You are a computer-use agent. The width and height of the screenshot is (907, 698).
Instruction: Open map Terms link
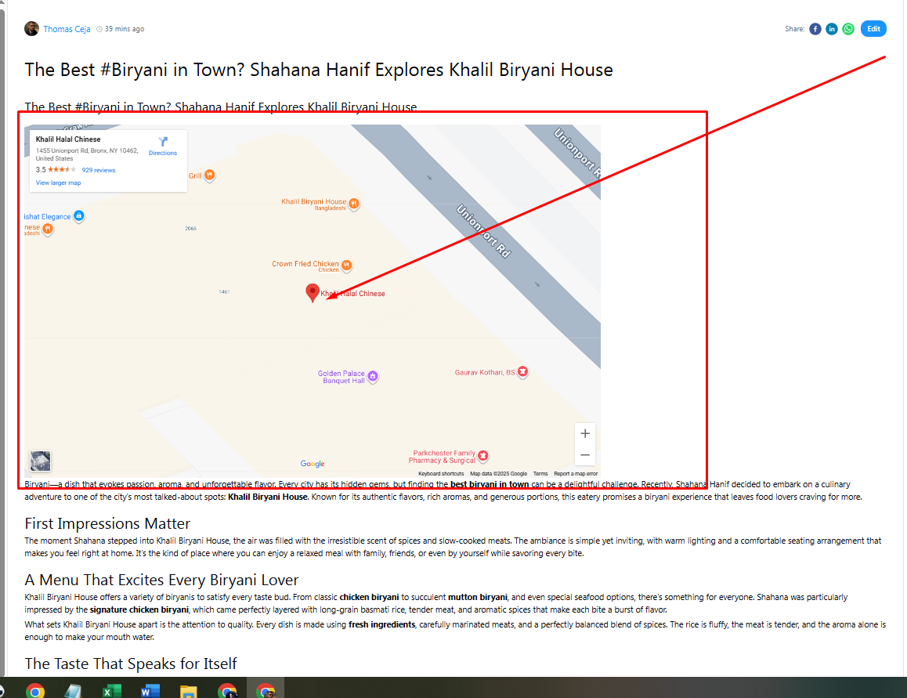pyautogui.click(x=540, y=473)
